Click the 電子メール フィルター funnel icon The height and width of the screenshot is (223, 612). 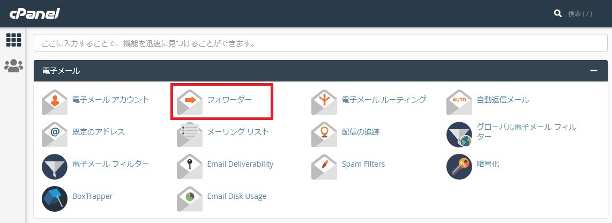click(55, 167)
